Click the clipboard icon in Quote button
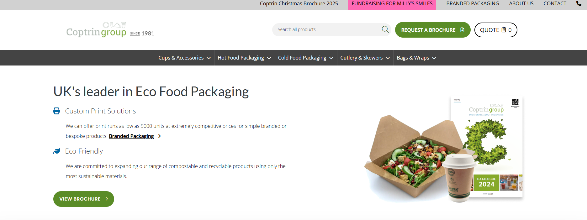 tap(504, 30)
